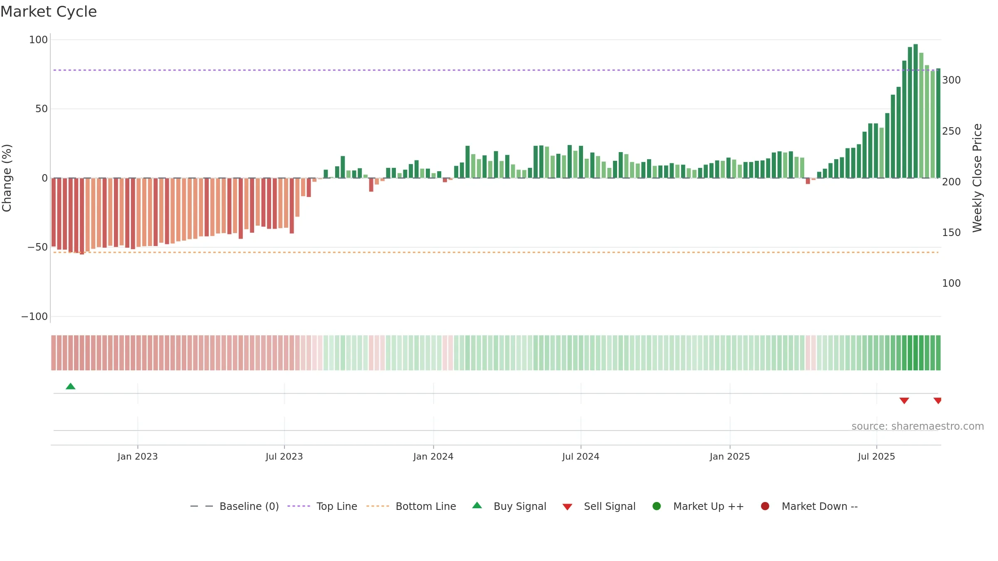Toggle the Baseline (0) legend entry
The width and height of the screenshot is (998, 561).
[234, 506]
